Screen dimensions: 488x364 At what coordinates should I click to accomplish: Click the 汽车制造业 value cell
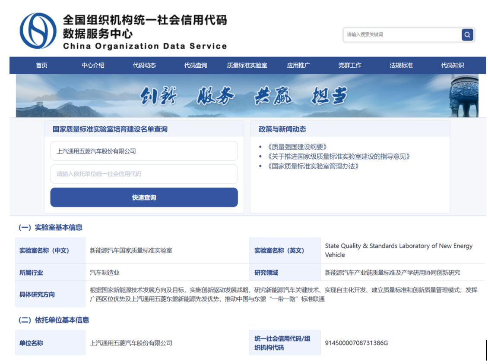[x=168, y=273]
